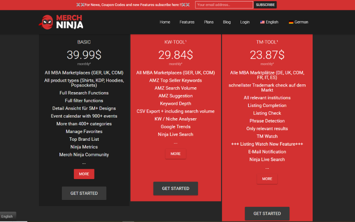Image resolution: width=355 pixels, height=222 pixels.
Task: Click the Merch Ninja logo
Action: click(x=61, y=22)
